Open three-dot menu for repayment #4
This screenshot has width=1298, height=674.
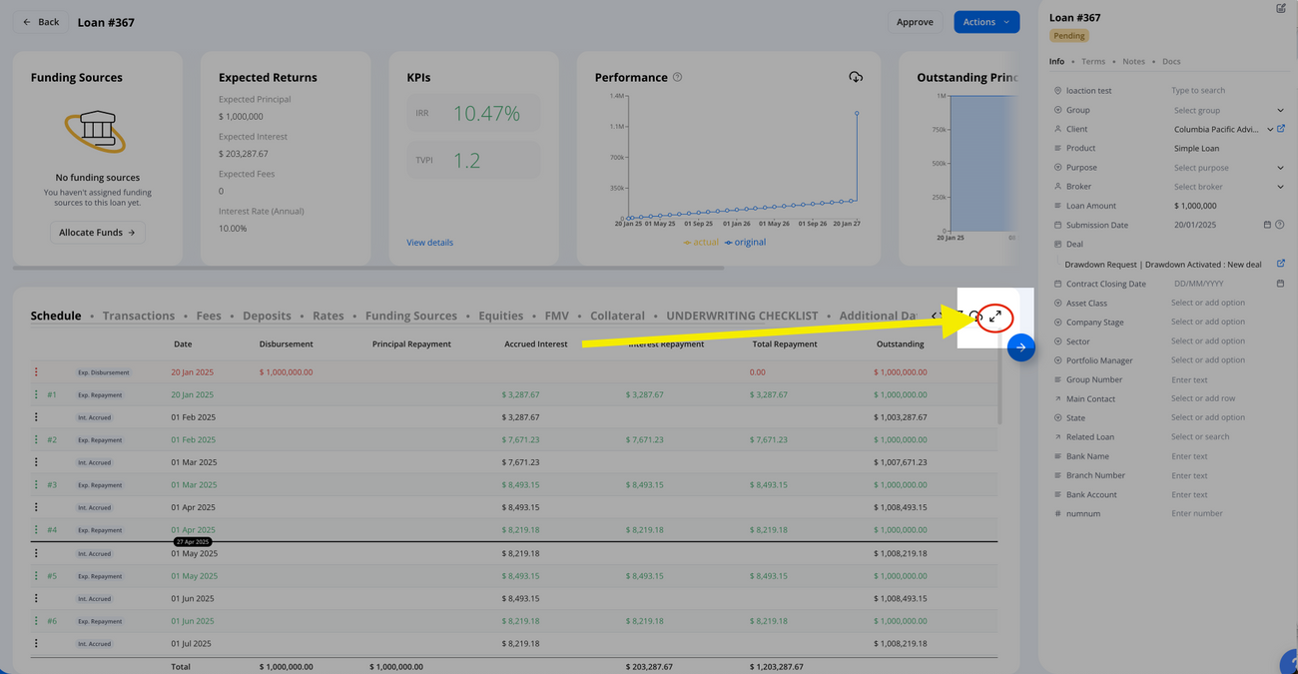click(x=36, y=530)
